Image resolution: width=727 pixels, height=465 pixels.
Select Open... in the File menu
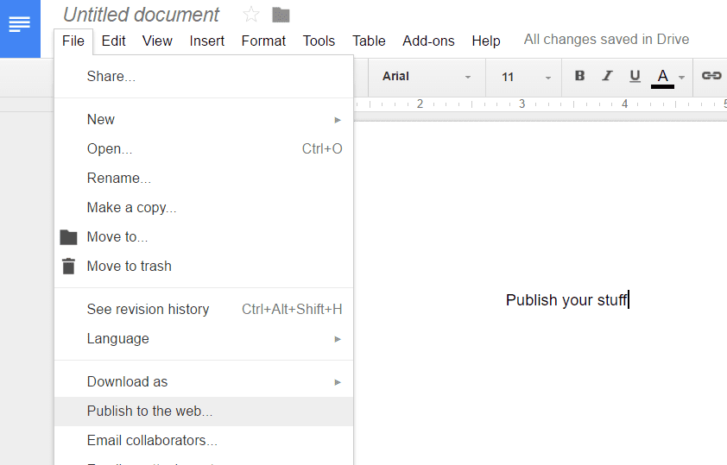pos(204,148)
